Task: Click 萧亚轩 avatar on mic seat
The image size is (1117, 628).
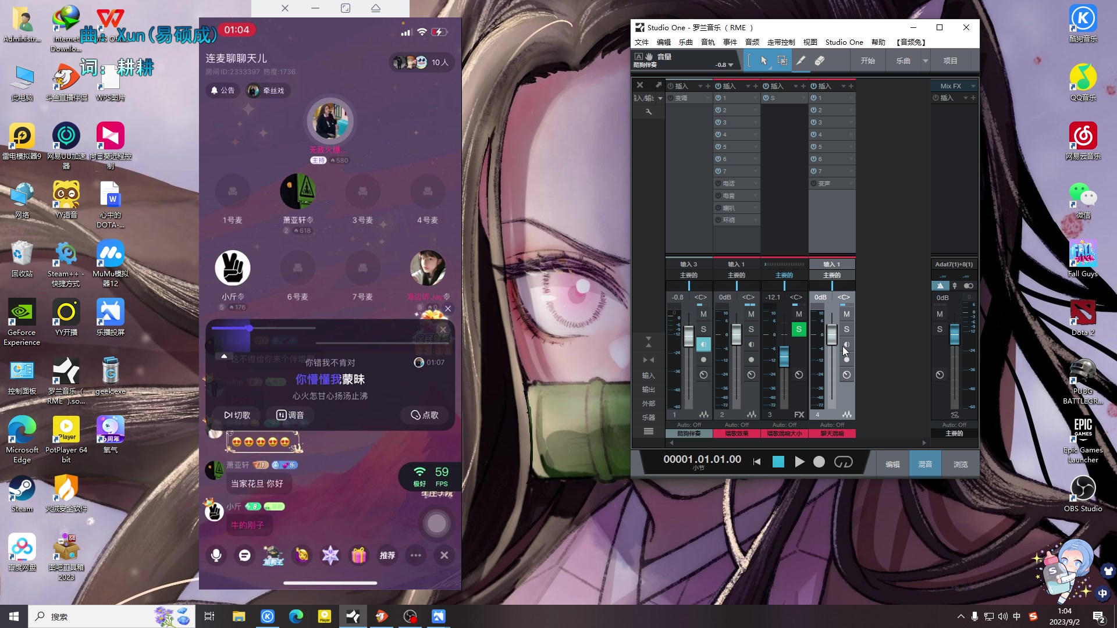Action: (298, 191)
